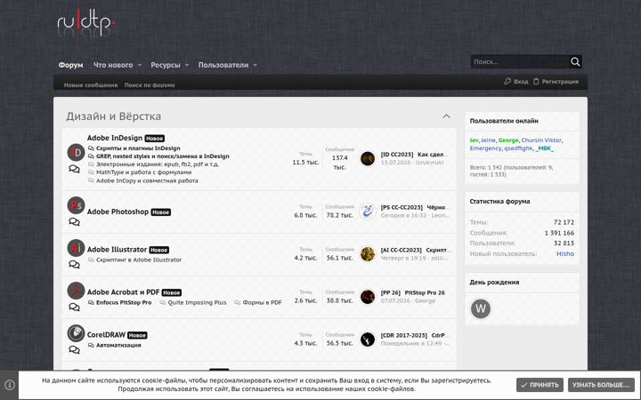This screenshot has width=641, height=400.
Task: Click avatar of last InDesign post author
Action: click(x=368, y=158)
